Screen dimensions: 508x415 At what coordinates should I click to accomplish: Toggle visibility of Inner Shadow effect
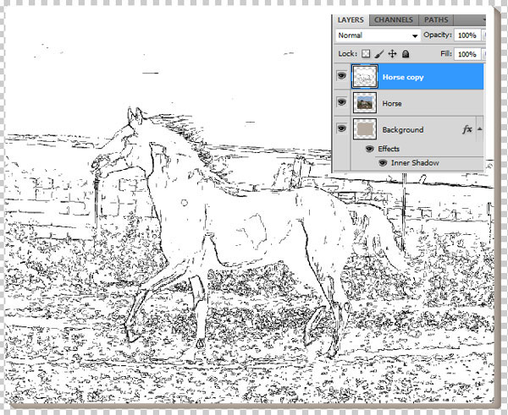tap(383, 162)
